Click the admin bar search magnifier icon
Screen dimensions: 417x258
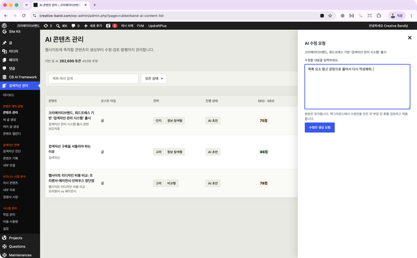(x=58, y=26)
